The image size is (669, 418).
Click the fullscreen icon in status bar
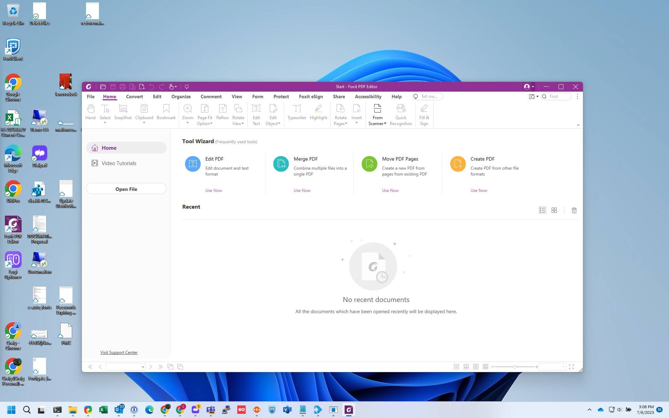pos(571,367)
